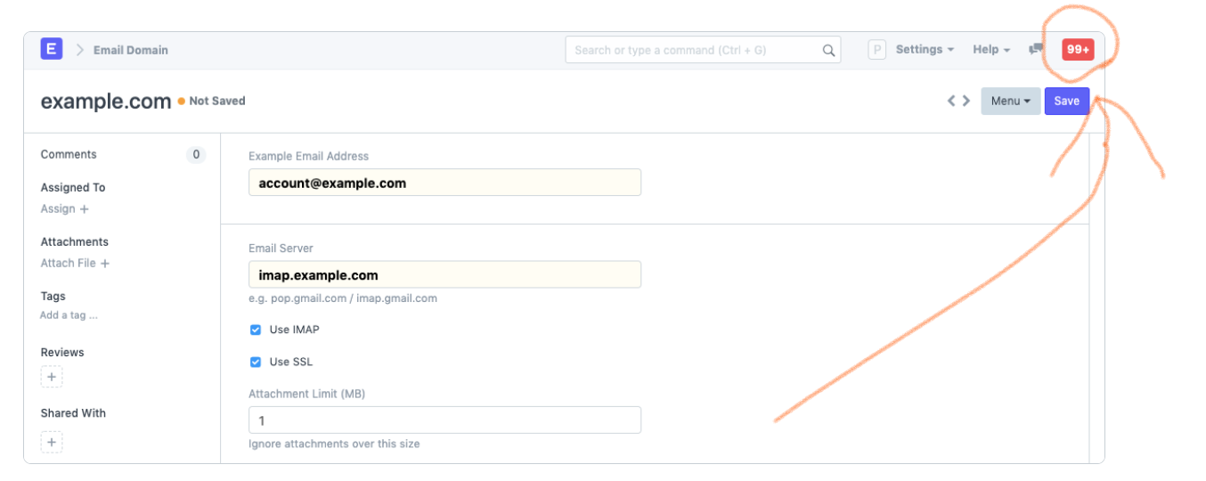This screenshot has width=1206, height=481.
Task: Go to previous record arrow
Action: [951, 101]
